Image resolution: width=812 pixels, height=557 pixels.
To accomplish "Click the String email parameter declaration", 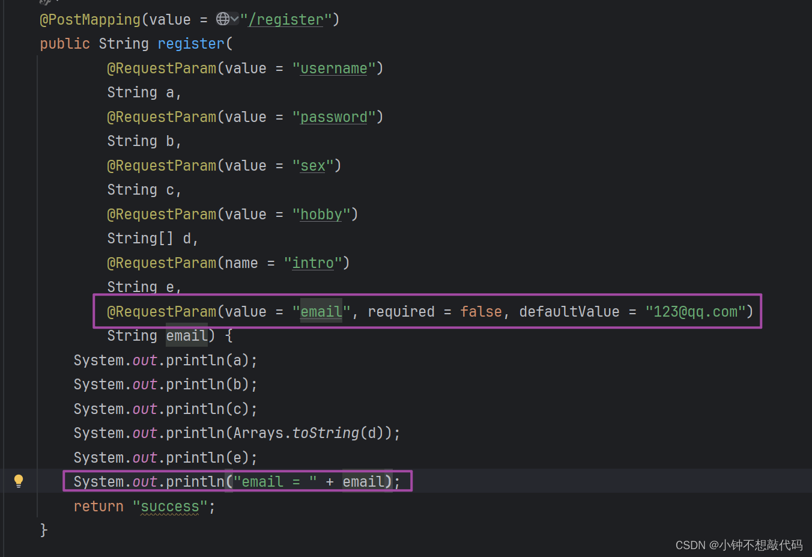I will click(x=157, y=336).
